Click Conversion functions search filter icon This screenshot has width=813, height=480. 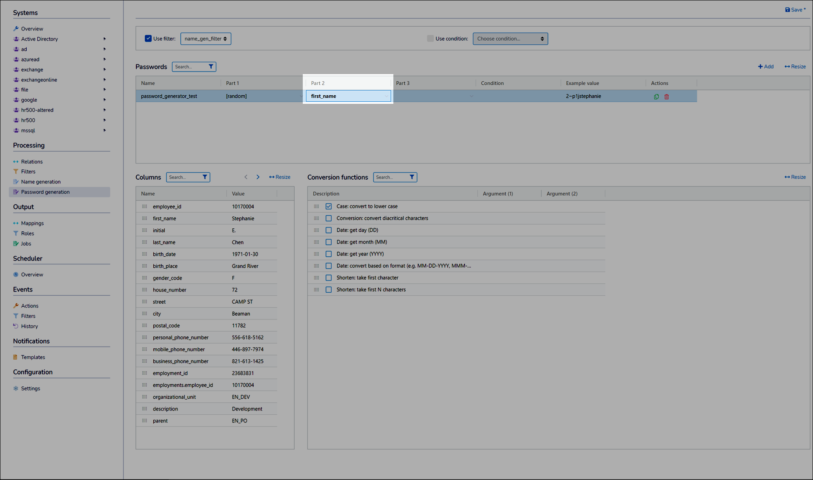click(412, 177)
